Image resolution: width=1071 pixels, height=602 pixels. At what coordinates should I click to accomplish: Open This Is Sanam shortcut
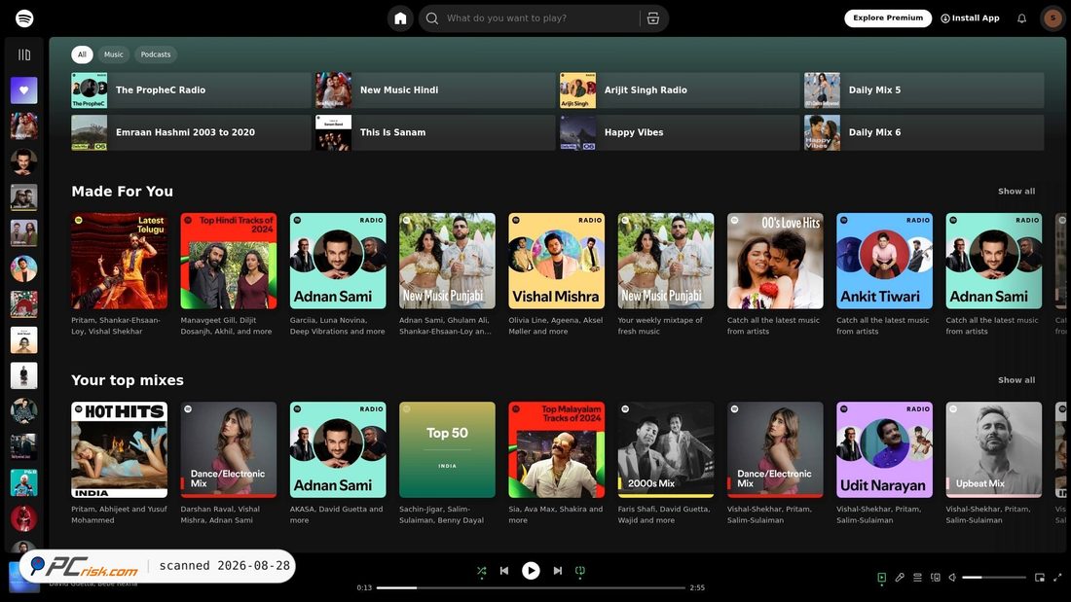(435, 132)
